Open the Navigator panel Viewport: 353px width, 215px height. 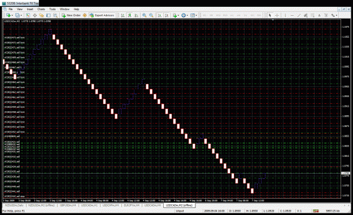tap(41, 15)
